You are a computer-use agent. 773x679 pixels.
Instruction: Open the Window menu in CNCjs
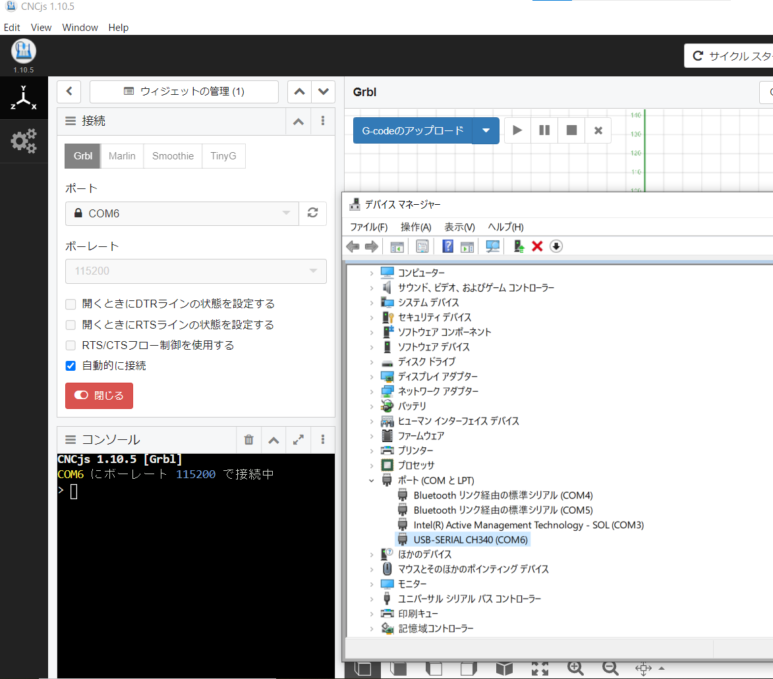[80, 28]
